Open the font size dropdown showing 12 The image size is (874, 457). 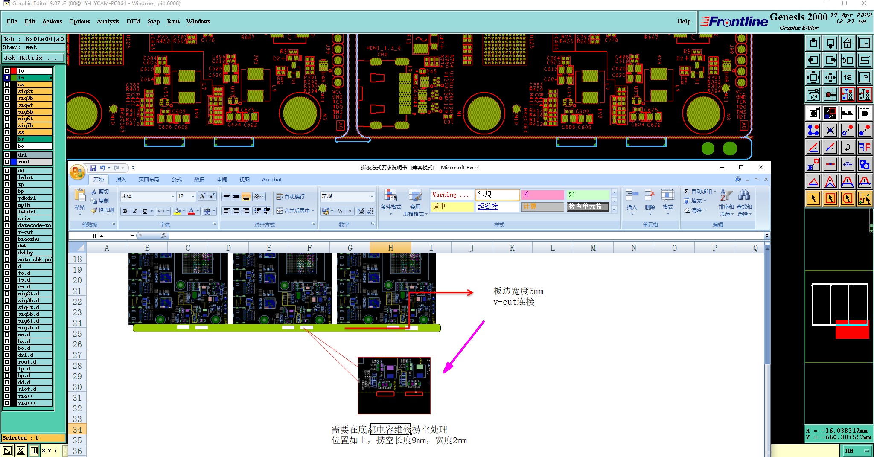[x=193, y=196]
